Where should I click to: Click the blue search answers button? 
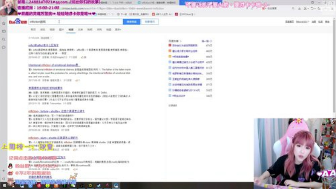pyautogui.click(x=132, y=22)
